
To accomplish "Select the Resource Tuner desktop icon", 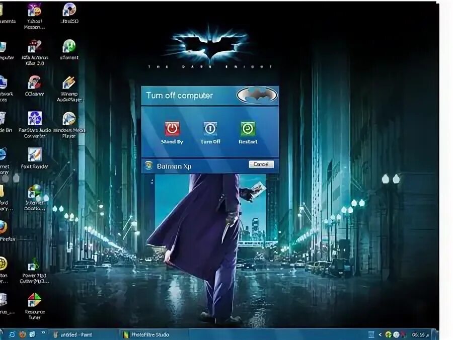I will coord(34,306).
